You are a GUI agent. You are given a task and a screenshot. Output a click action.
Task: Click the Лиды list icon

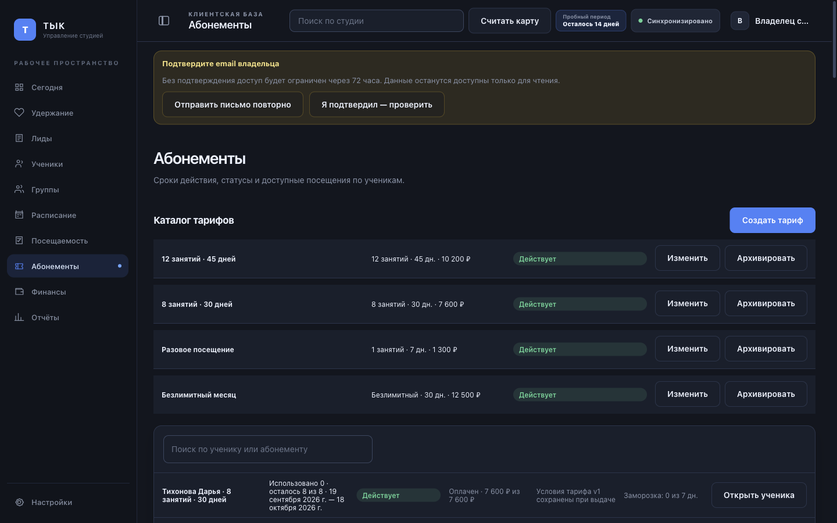point(19,138)
